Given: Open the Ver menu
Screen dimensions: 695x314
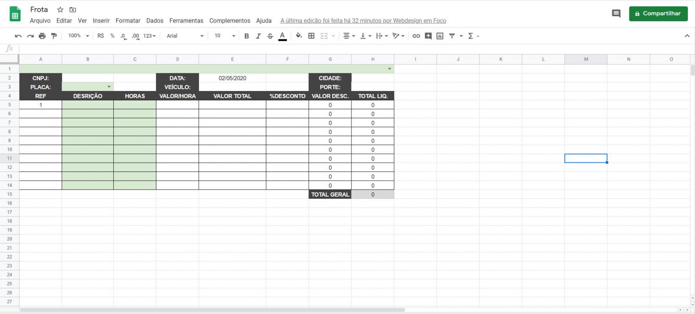Looking at the screenshot, I should click(x=82, y=21).
